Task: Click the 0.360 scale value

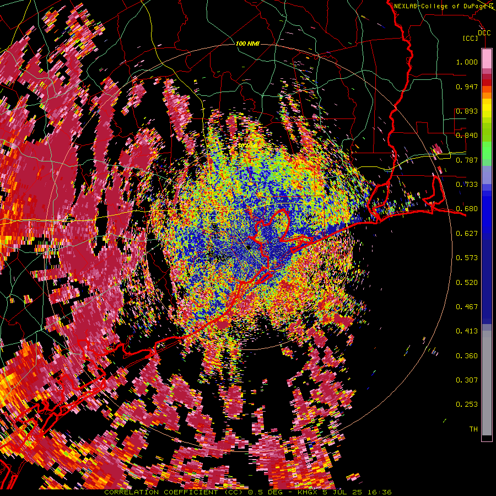Action: (x=467, y=356)
